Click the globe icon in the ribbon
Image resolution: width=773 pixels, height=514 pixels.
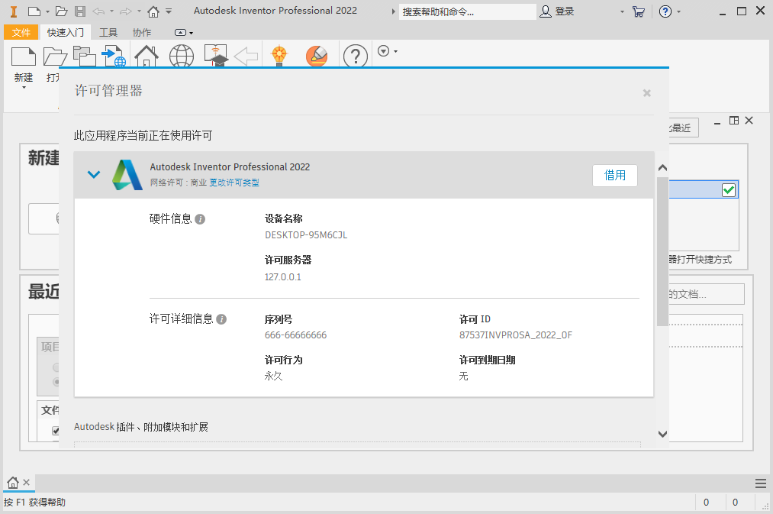click(182, 57)
